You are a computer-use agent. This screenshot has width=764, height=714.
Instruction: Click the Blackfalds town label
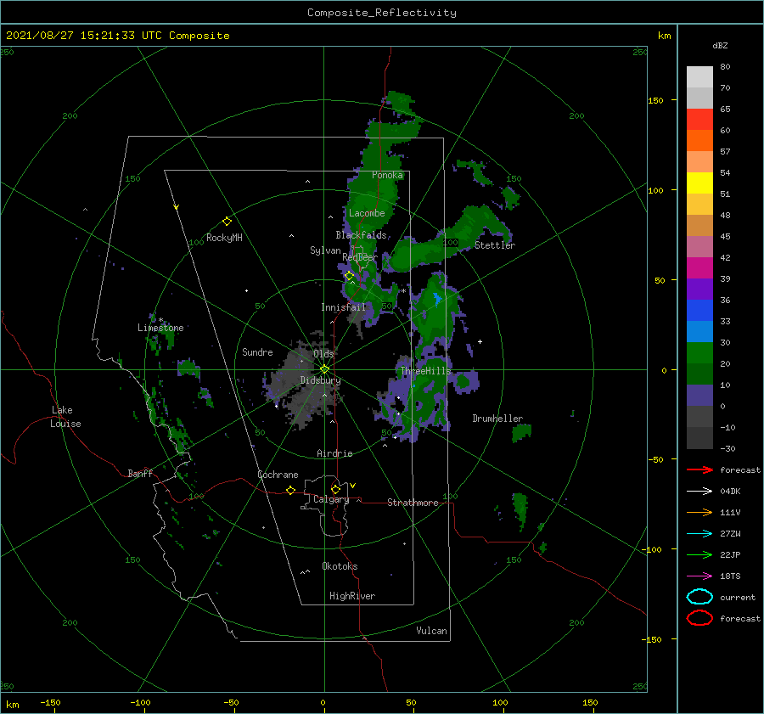click(x=361, y=235)
